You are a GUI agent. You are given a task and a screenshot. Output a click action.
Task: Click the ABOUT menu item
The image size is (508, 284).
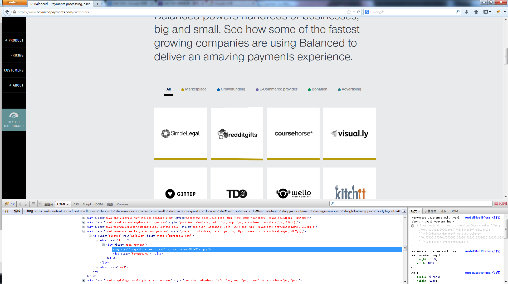click(14, 85)
